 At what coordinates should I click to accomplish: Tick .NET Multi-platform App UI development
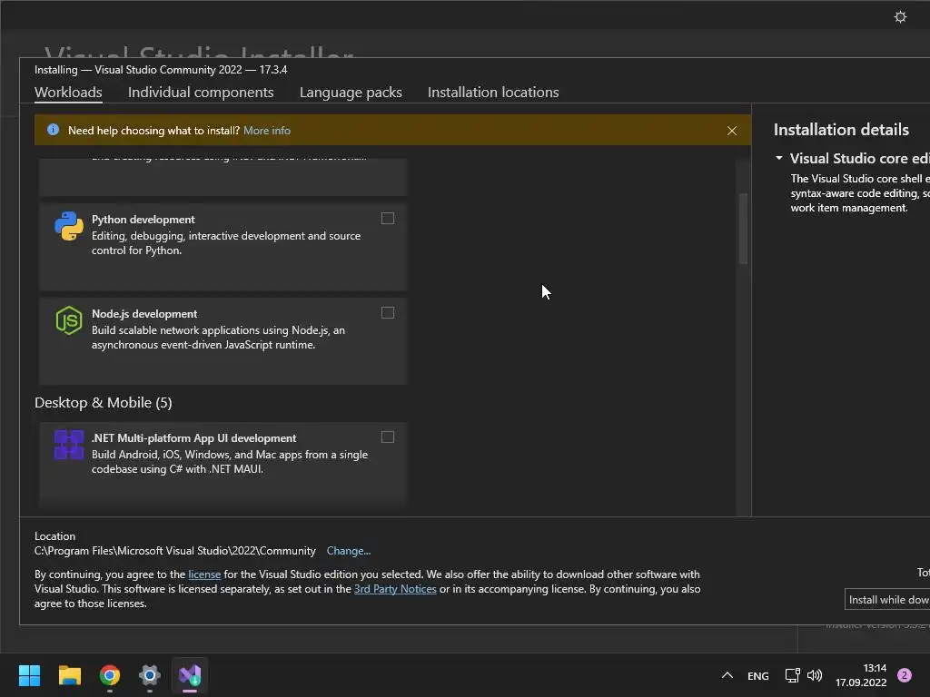click(x=388, y=437)
